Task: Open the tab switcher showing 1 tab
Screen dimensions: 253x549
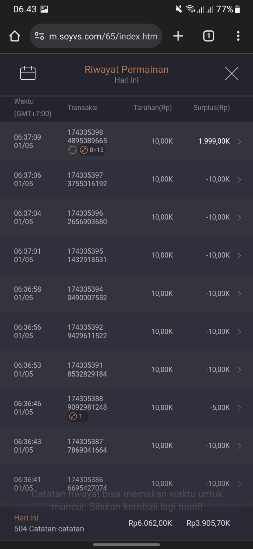Action: tap(208, 36)
